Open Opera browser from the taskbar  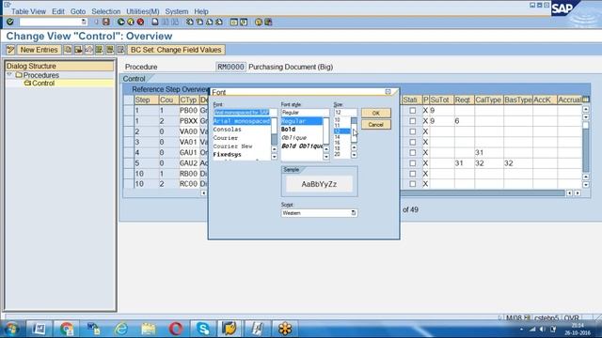tap(176, 329)
